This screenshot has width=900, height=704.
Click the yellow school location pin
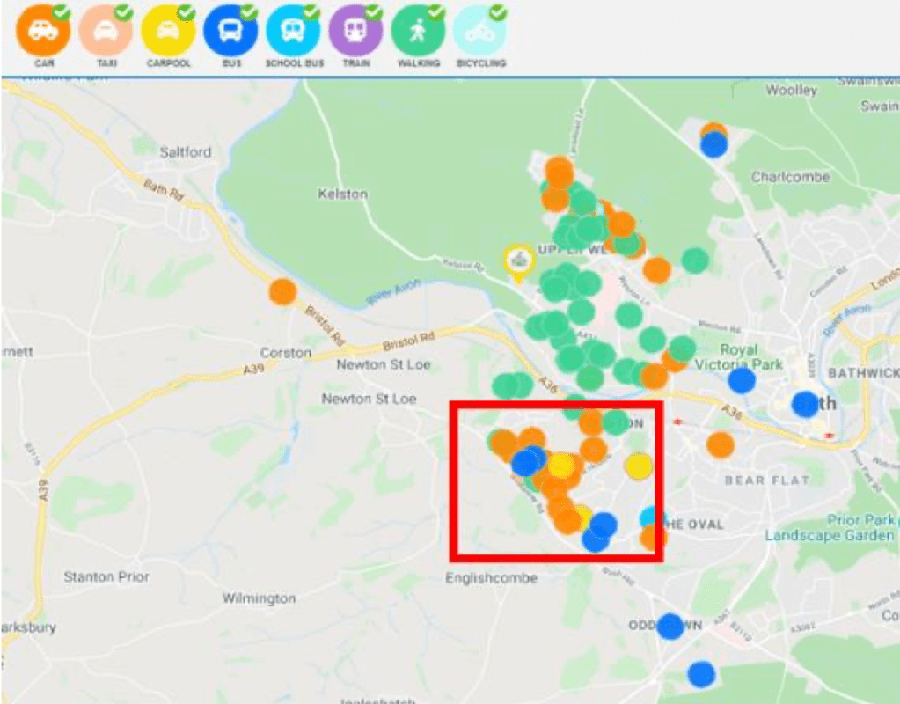click(x=518, y=261)
